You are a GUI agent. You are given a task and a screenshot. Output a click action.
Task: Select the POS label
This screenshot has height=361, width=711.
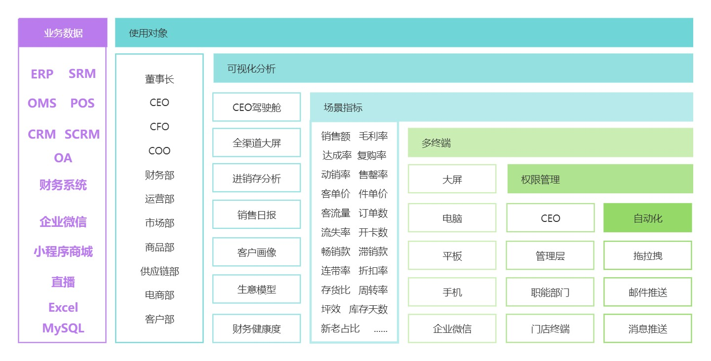[x=82, y=104]
